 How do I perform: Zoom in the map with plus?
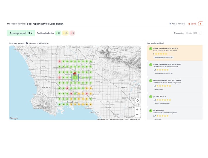137,110
